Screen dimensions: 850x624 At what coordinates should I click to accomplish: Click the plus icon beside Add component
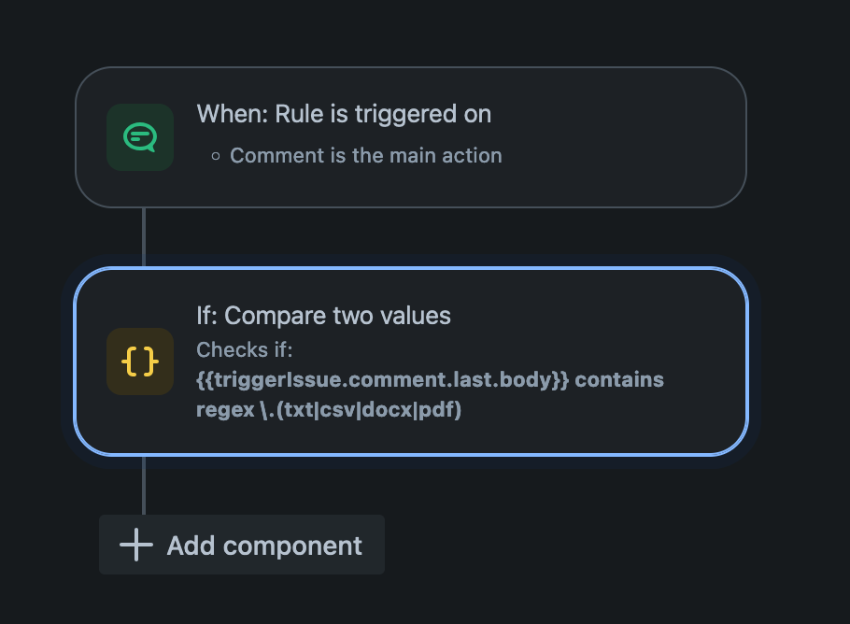tap(136, 545)
